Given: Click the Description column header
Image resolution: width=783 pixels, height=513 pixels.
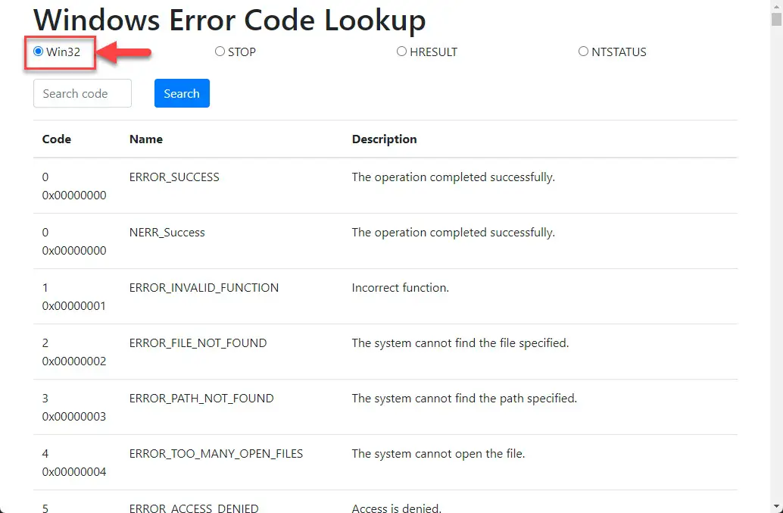Looking at the screenshot, I should point(384,139).
